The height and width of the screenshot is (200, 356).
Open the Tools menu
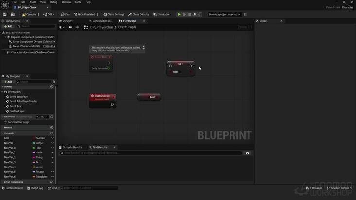coord(78,2)
